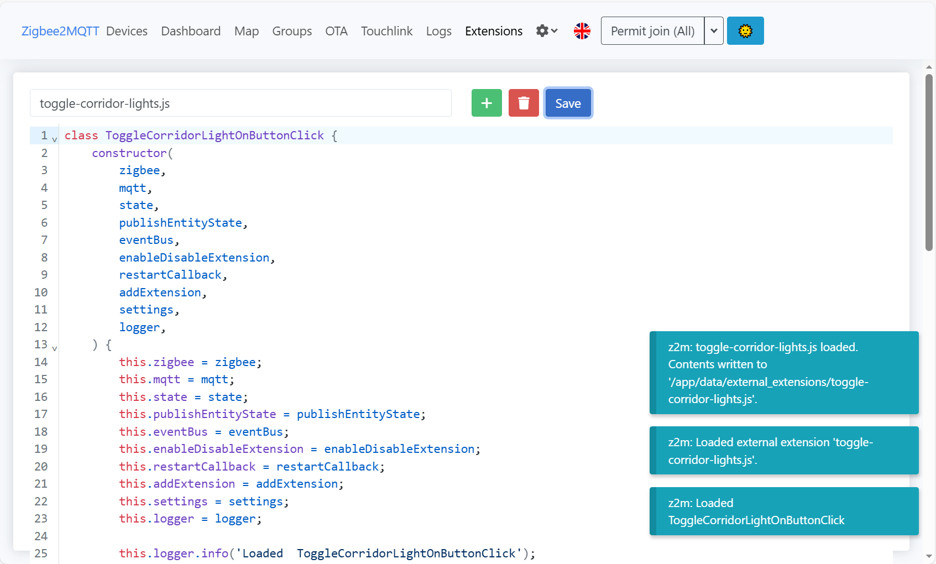Open the Devices page
The image size is (936, 564).
pyautogui.click(x=127, y=31)
